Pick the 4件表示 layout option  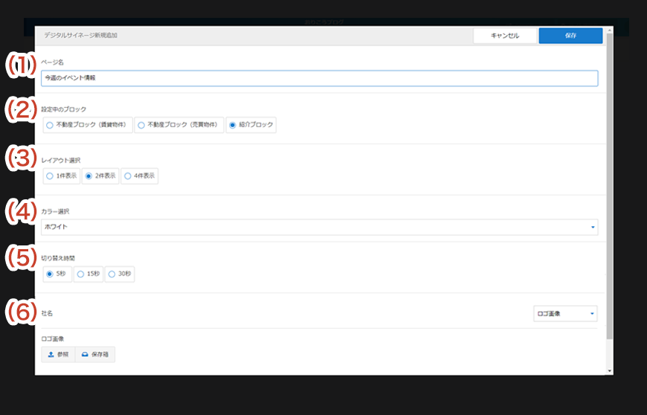click(x=128, y=176)
